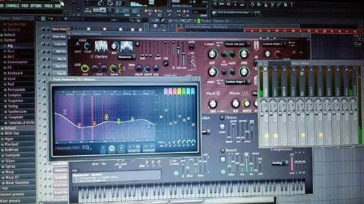Click the EQ Monitor button

[x=134, y=148]
